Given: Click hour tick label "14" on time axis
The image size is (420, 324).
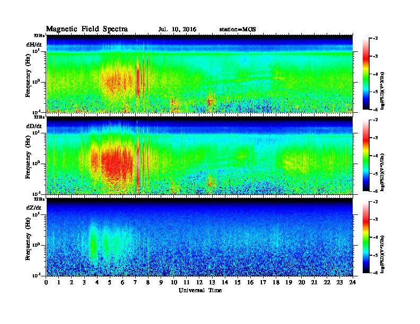Looking at the screenshot, I should click(225, 282).
